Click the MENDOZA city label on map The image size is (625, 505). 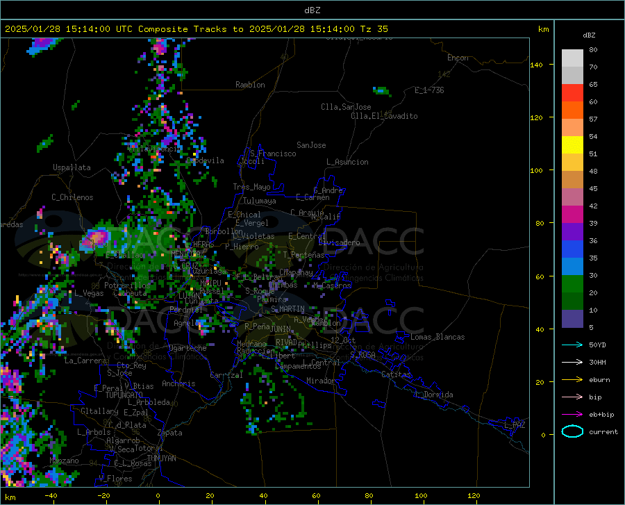coord(185,254)
